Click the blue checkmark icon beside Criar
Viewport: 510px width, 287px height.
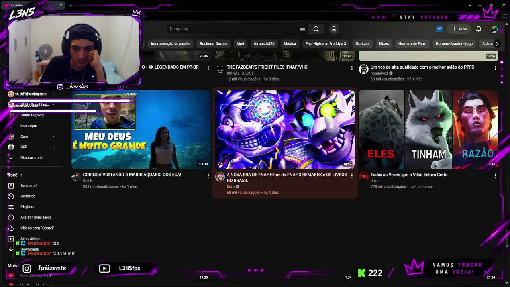tap(439, 29)
